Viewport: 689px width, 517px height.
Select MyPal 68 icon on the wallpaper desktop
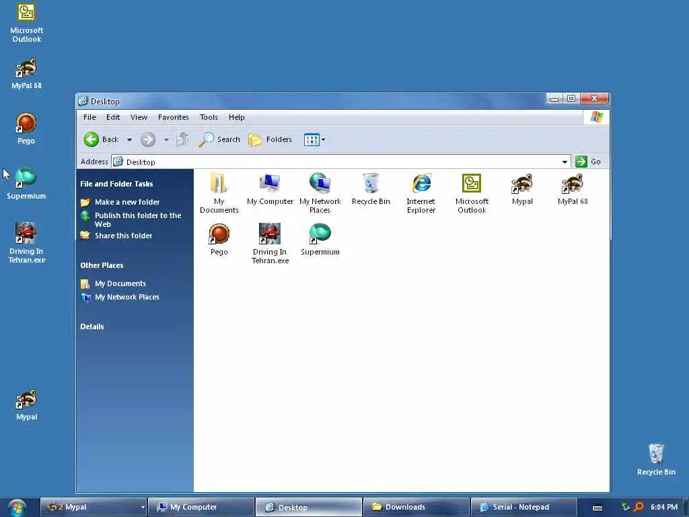[26, 74]
